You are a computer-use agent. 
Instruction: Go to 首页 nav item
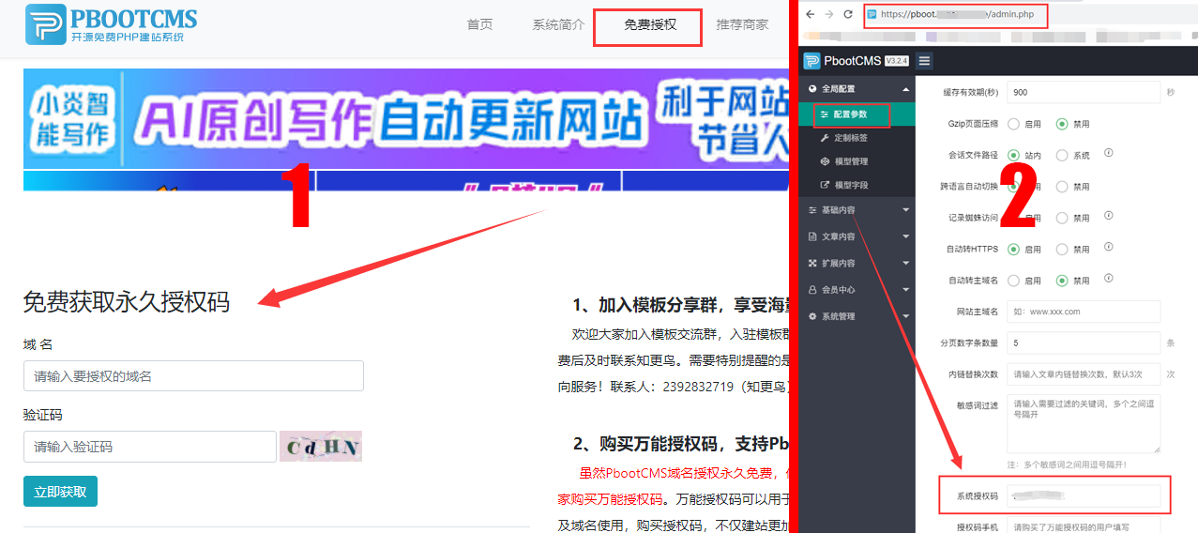[479, 25]
